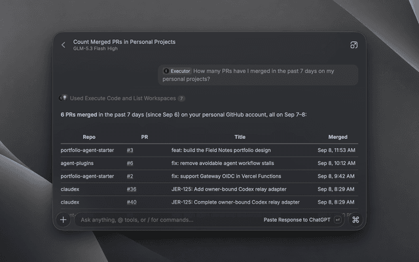The height and width of the screenshot is (262, 419).
Task: Click the plus attachment button
Action: tap(64, 220)
